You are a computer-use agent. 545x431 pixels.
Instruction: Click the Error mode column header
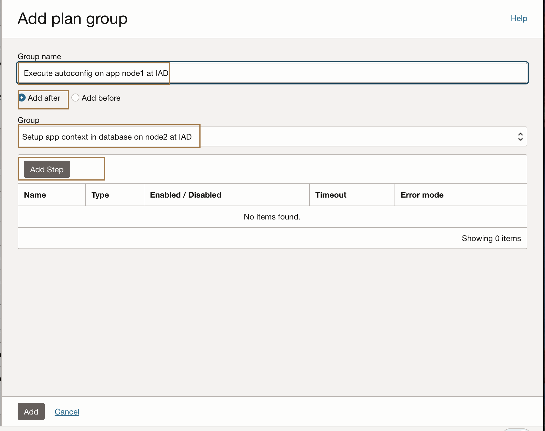[422, 195]
